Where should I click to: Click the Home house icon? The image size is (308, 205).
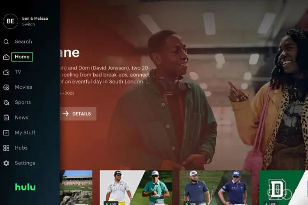point(6,57)
